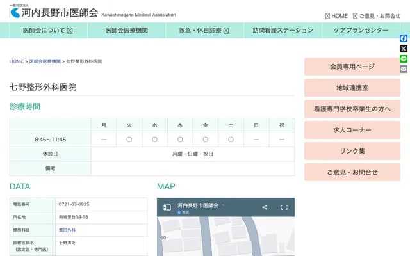
Task: Open the 地域連携室 sidebar button
Action: pos(352,88)
